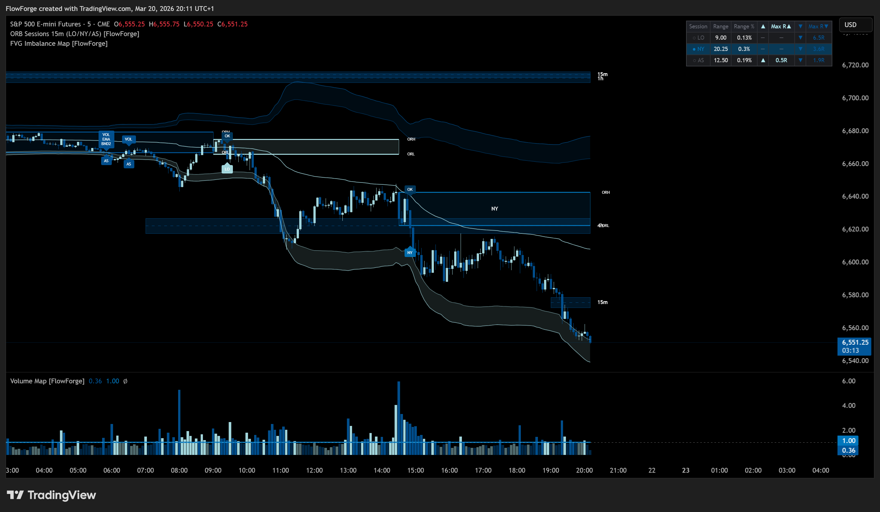Click the Session column header
Image resolution: width=880 pixels, height=512 pixels.
tap(698, 26)
